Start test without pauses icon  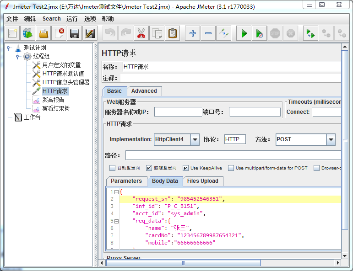click(259, 33)
